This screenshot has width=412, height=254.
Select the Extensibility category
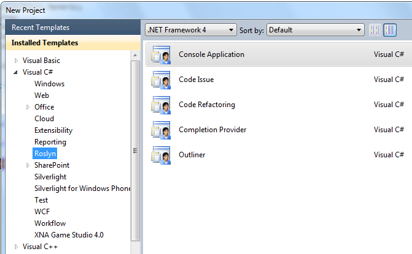[53, 130]
